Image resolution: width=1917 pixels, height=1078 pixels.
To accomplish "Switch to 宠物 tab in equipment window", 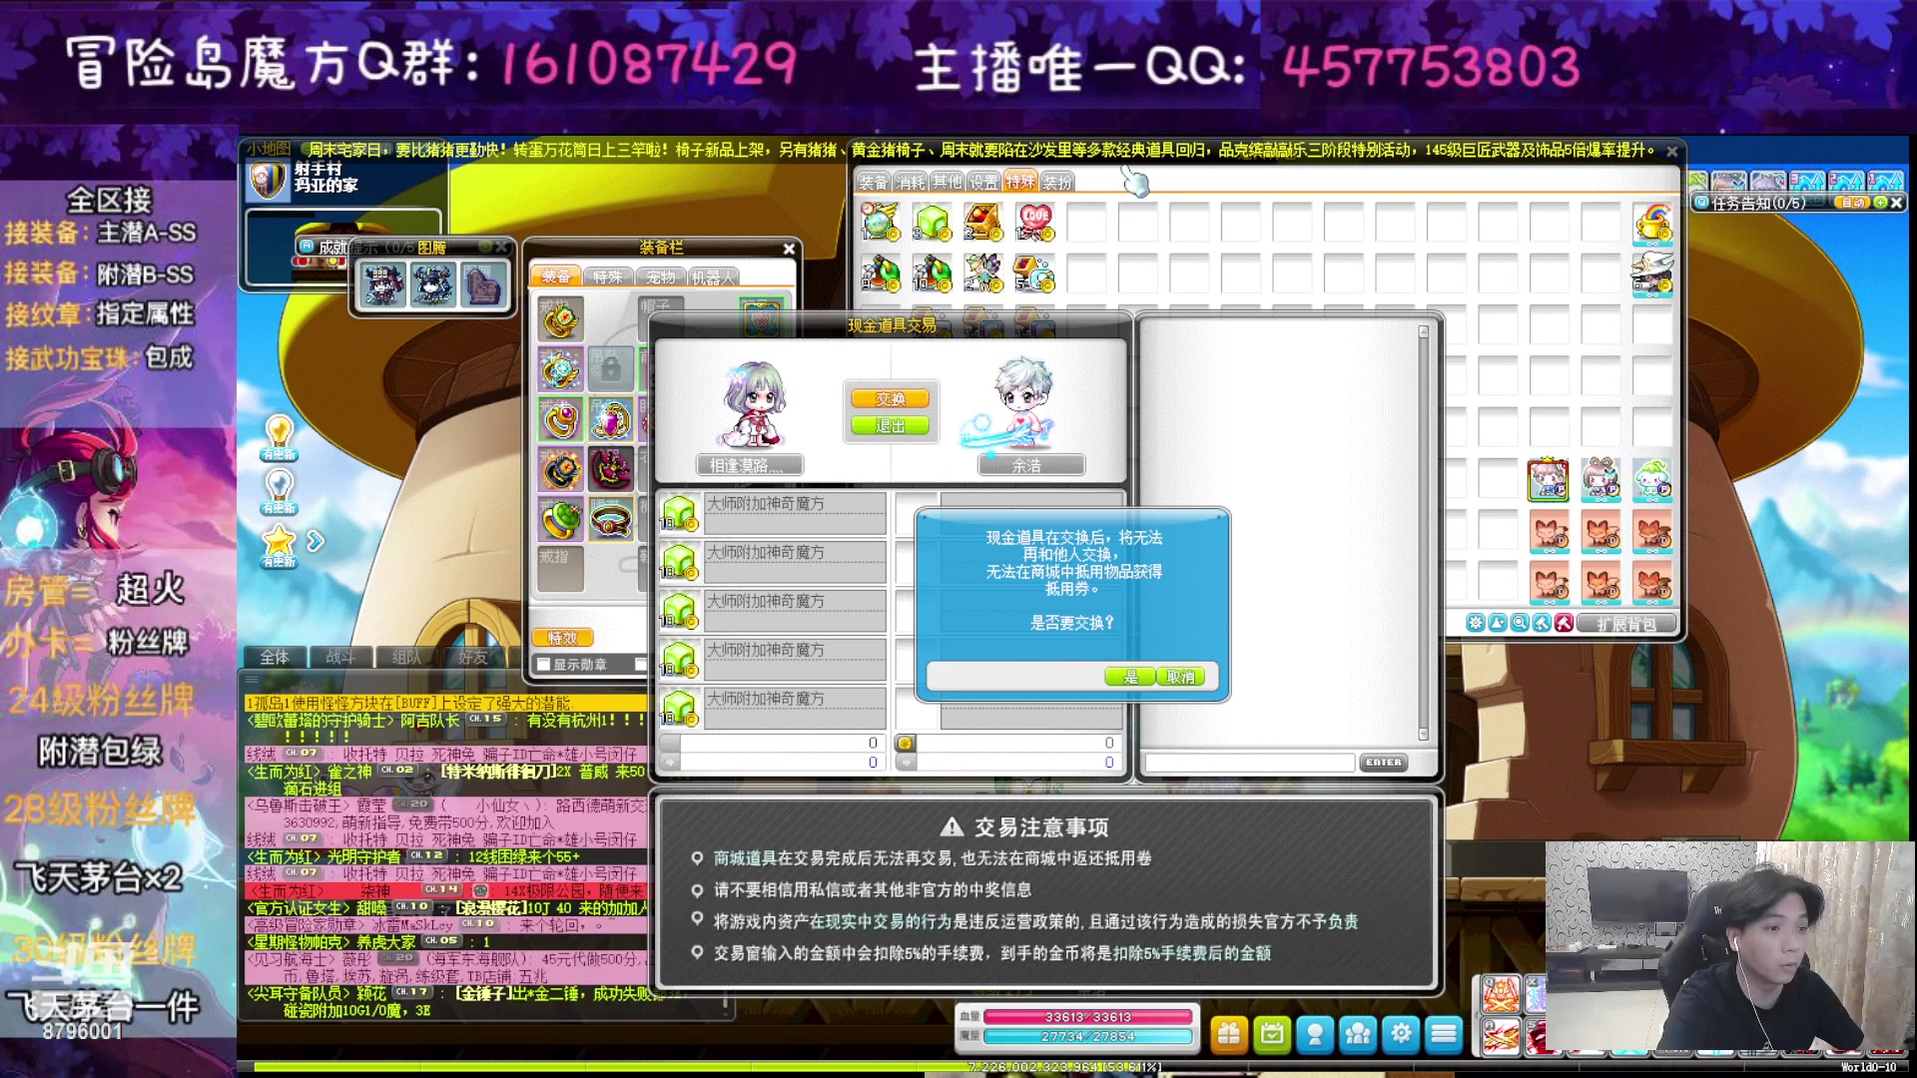I will (x=660, y=276).
